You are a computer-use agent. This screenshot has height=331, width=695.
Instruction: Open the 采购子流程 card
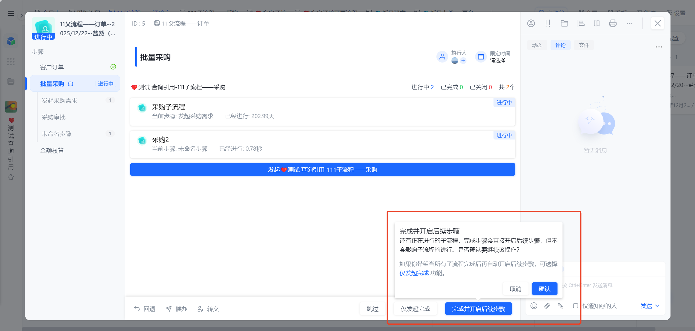[x=322, y=111]
